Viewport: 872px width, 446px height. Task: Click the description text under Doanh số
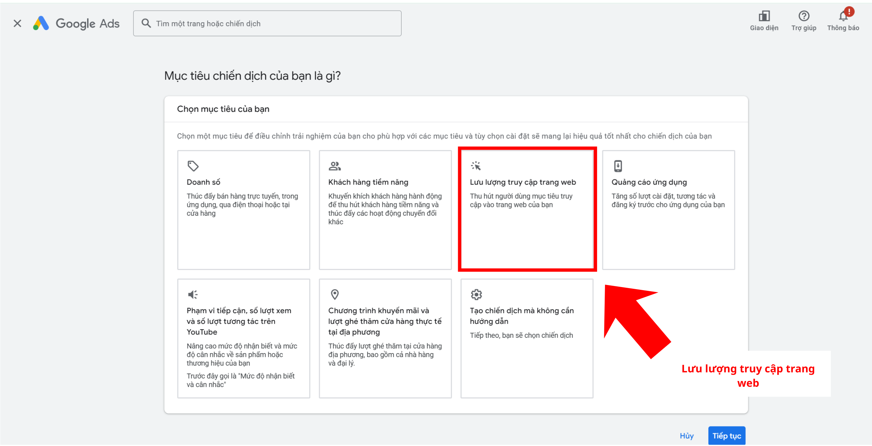(242, 205)
